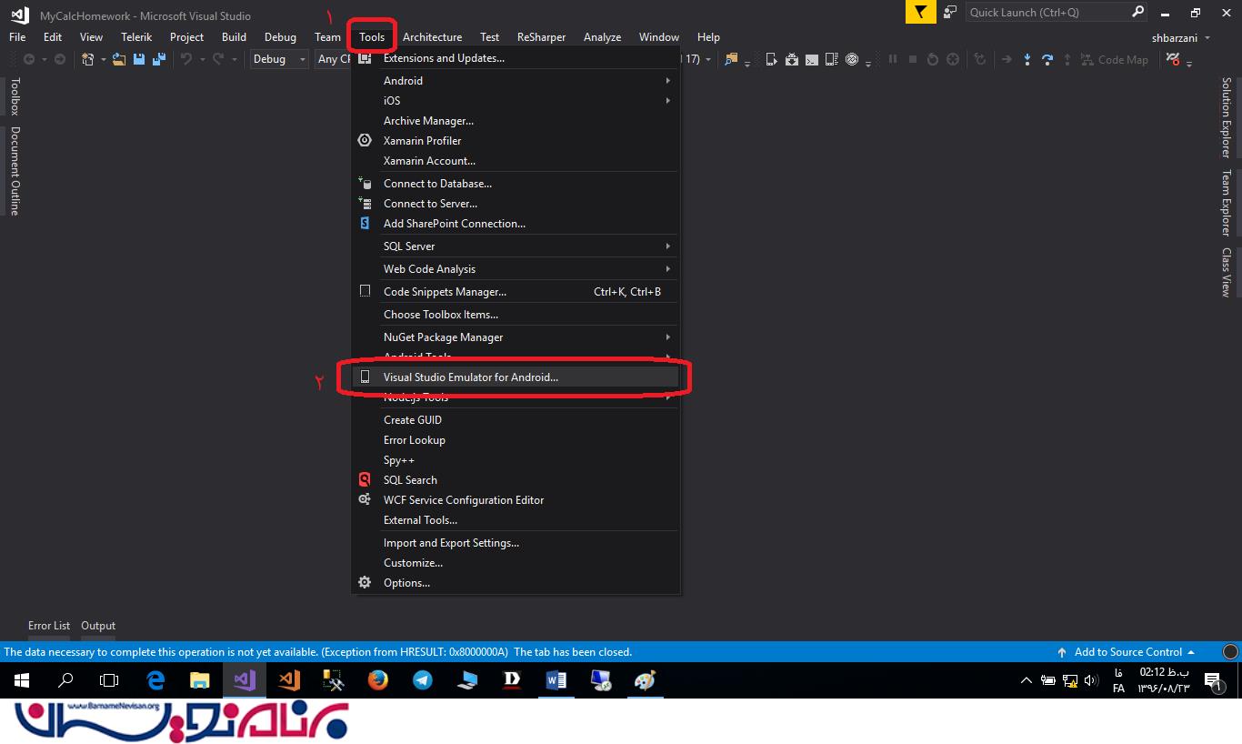Open the Code Snippets Manager entry
This screenshot has height=744, width=1242.
(x=445, y=292)
